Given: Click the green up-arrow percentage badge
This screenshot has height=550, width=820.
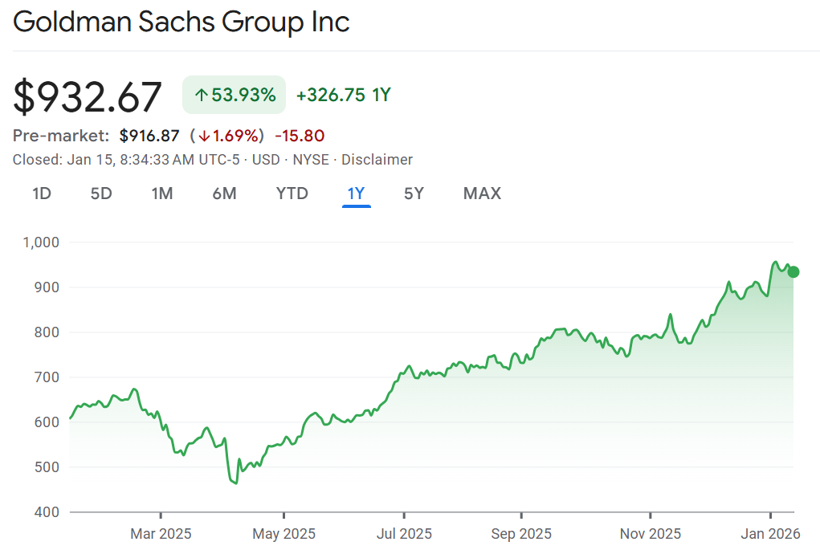Looking at the screenshot, I should coord(235,95).
